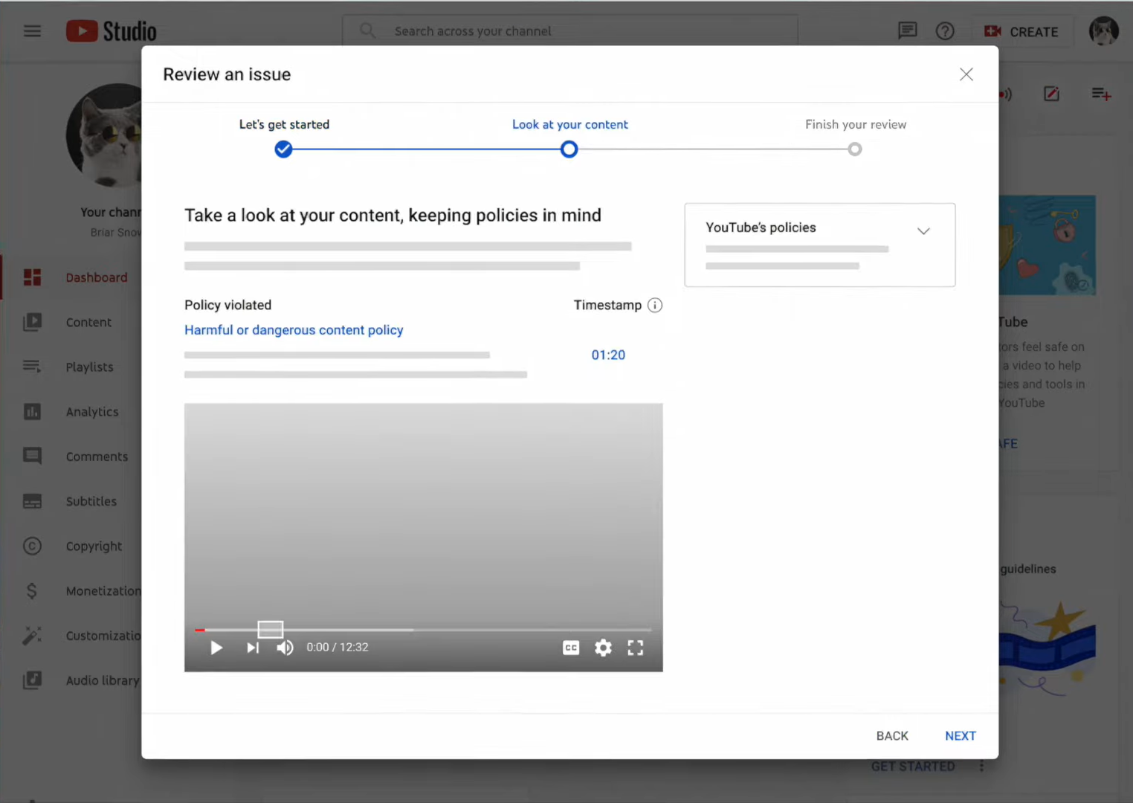The width and height of the screenshot is (1133, 803).
Task: Click the add-to-playlist icon at top right
Action: click(x=1101, y=94)
